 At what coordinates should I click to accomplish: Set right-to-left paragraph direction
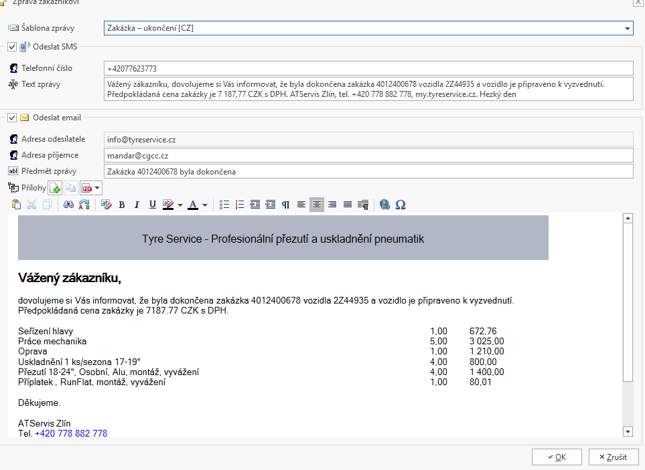[x=363, y=205]
